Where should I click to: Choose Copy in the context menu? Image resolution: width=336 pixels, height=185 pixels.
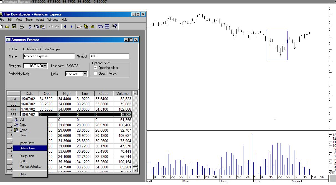pos(30,125)
